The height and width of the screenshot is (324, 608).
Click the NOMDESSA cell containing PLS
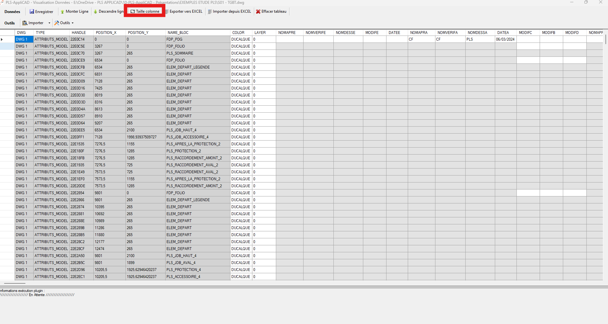(480, 40)
